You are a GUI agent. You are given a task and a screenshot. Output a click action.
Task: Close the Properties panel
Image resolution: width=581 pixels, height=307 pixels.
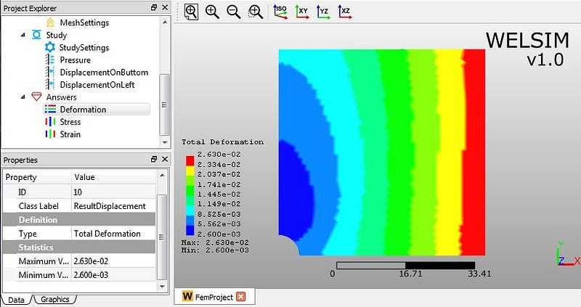[165, 159]
